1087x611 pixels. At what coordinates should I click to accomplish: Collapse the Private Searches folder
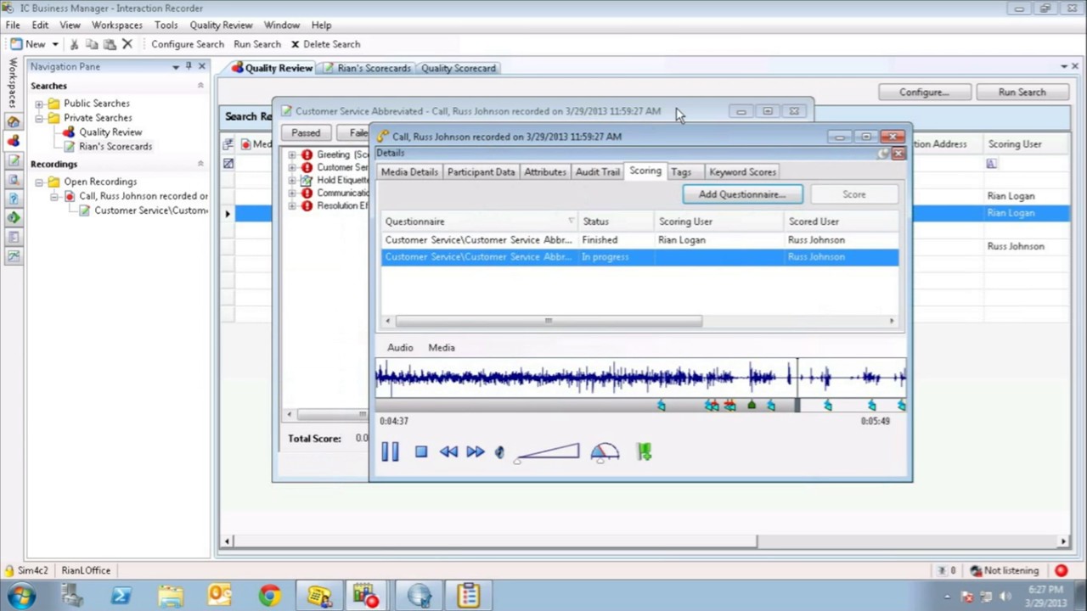39,118
